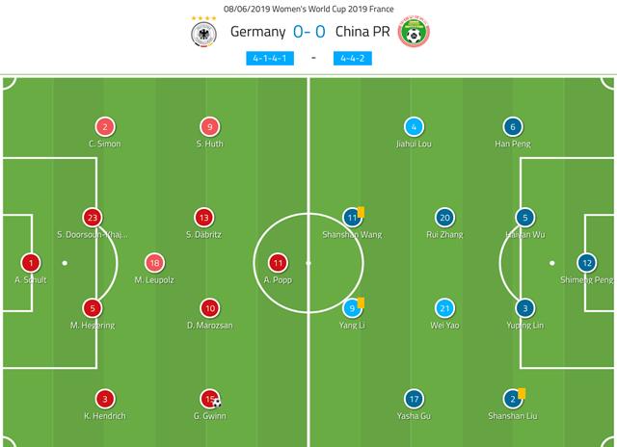Screen dimensions: 617x447
Task: Click the Germany team crest
Action: click(x=203, y=34)
